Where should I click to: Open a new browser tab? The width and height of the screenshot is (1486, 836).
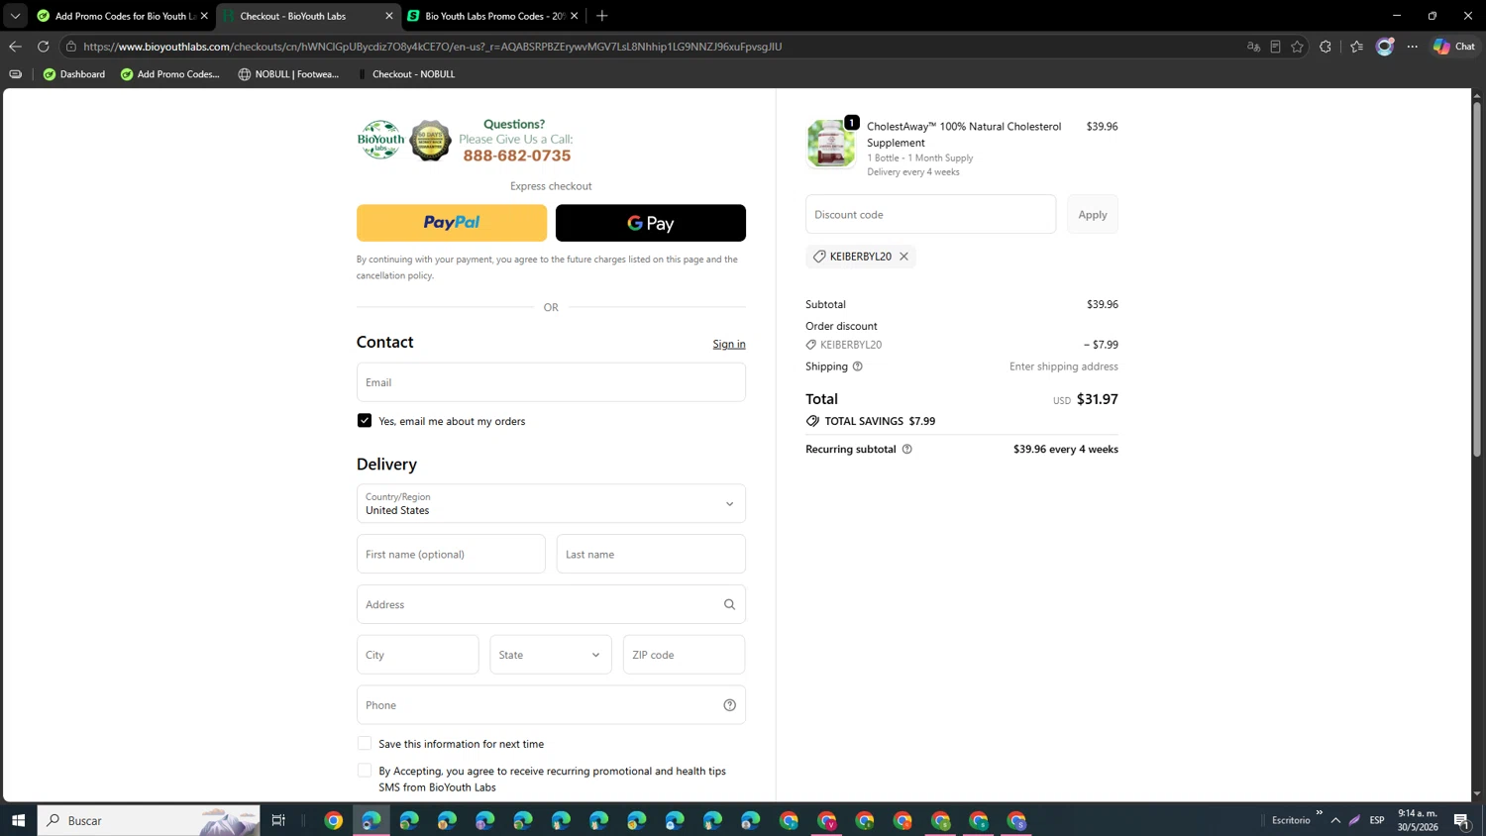[602, 16]
